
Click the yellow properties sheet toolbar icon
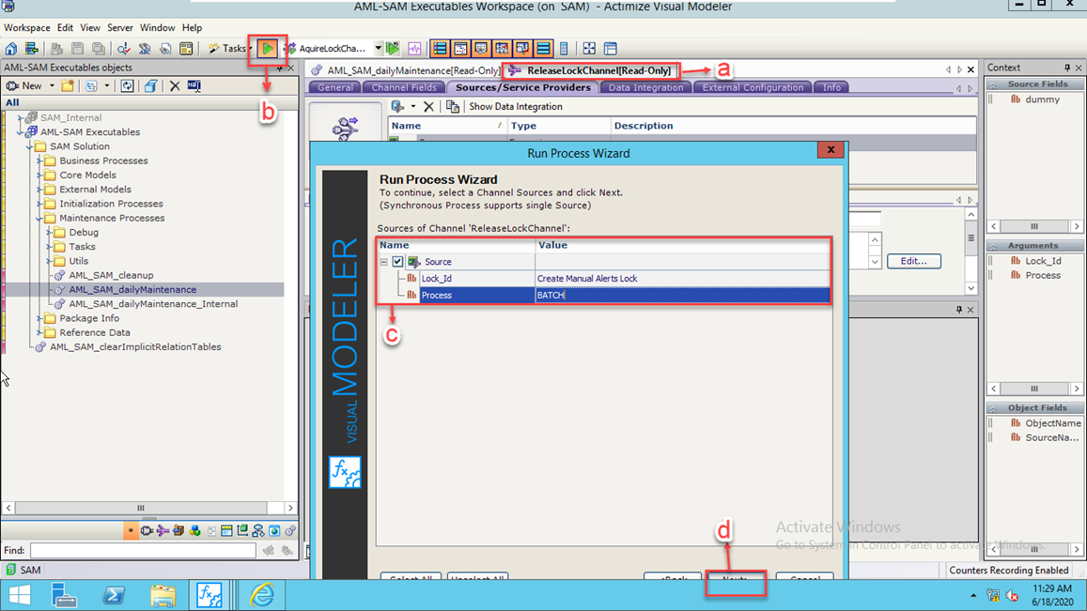click(x=186, y=49)
